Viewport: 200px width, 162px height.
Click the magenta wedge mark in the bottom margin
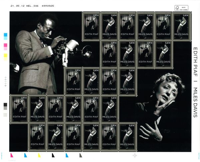point(12,155)
